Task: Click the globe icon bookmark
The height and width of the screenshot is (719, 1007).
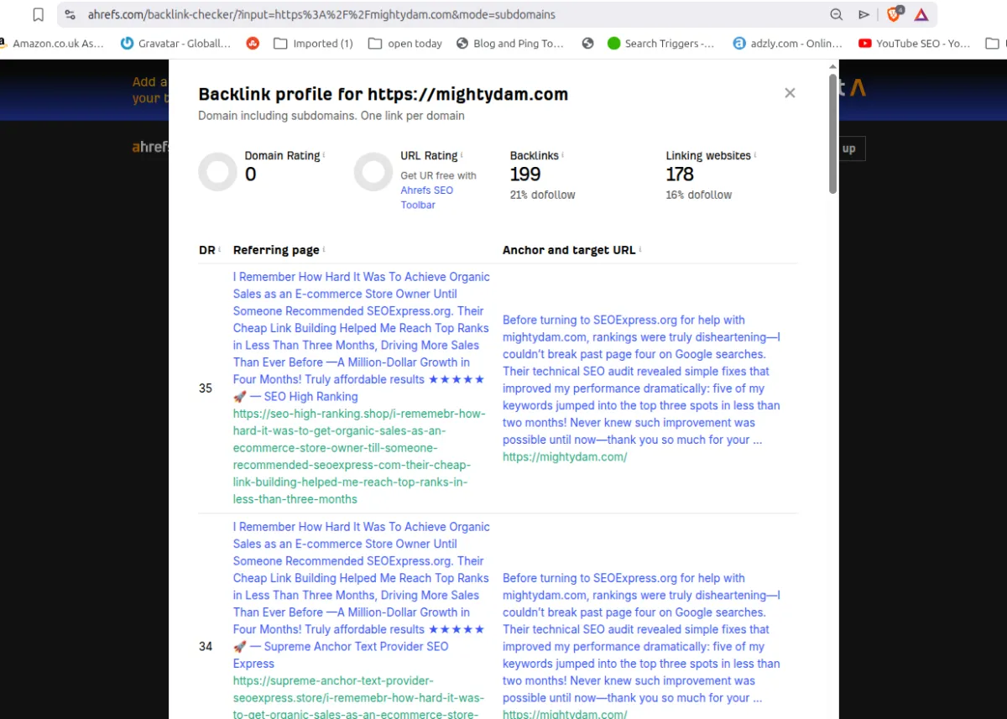Action: tap(587, 44)
